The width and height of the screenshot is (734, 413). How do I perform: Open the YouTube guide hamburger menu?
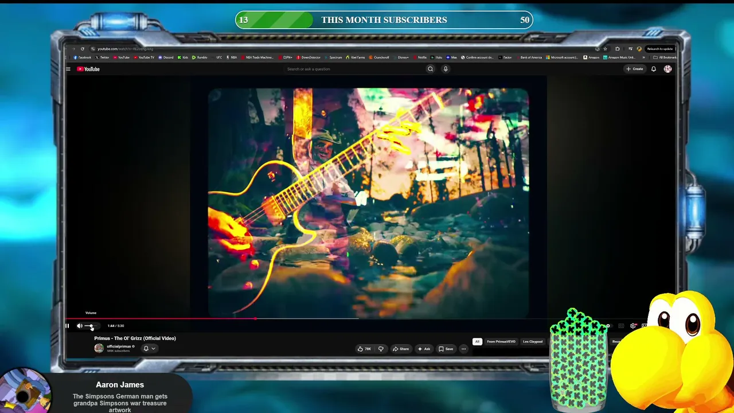68,69
